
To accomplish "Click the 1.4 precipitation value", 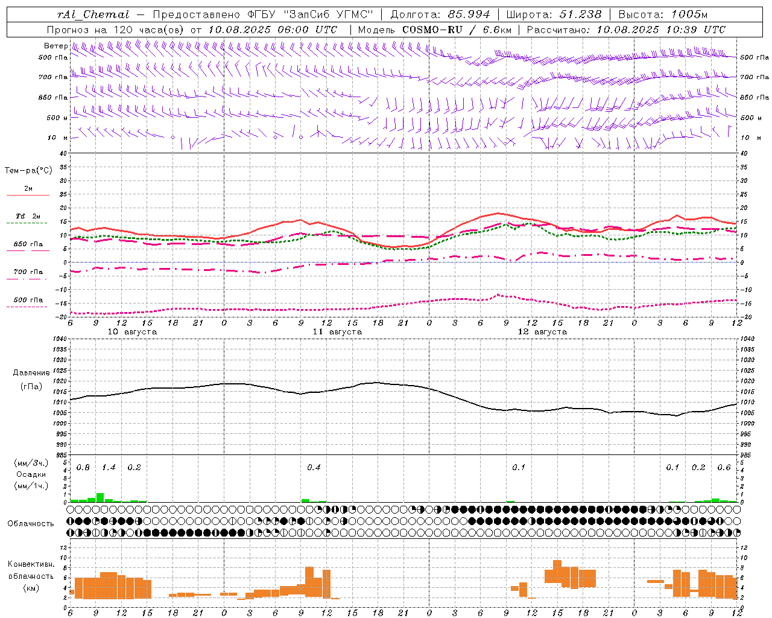I will [x=109, y=468].
